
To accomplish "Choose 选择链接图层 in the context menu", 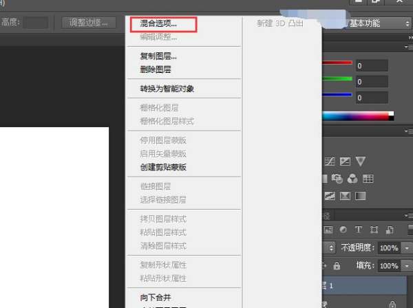I will (163, 199).
